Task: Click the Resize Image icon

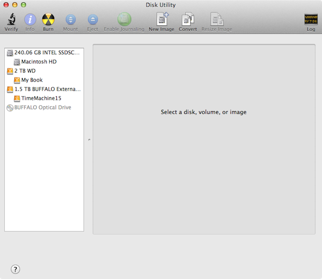Action: tap(217, 19)
